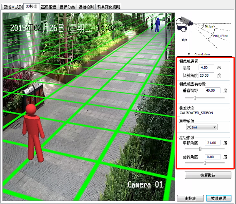Select the 3D校准 tab
236x204 pixels.
[x=32, y=7]
